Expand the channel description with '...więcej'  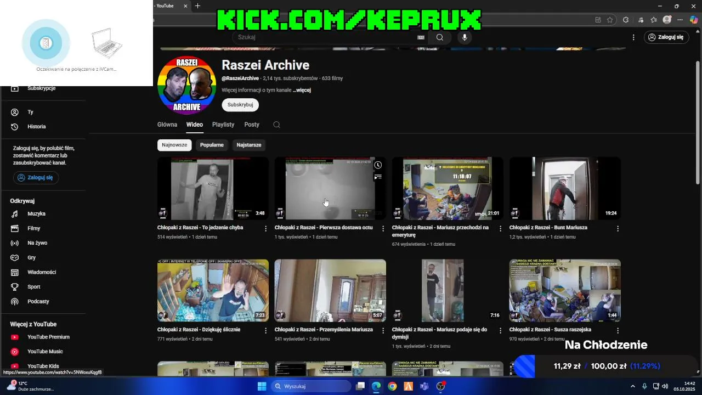click(302, 90)
